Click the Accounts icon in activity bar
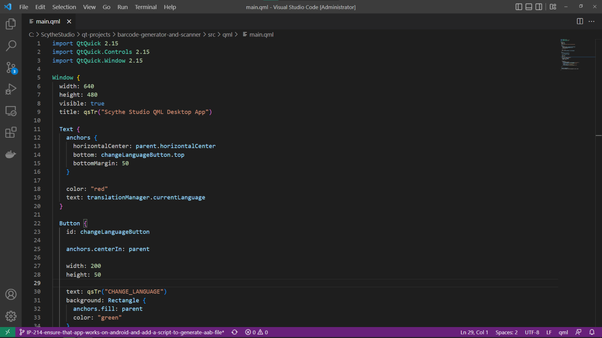Image resolution: width=602 pixels, height=338 pixels. point(11,295)
